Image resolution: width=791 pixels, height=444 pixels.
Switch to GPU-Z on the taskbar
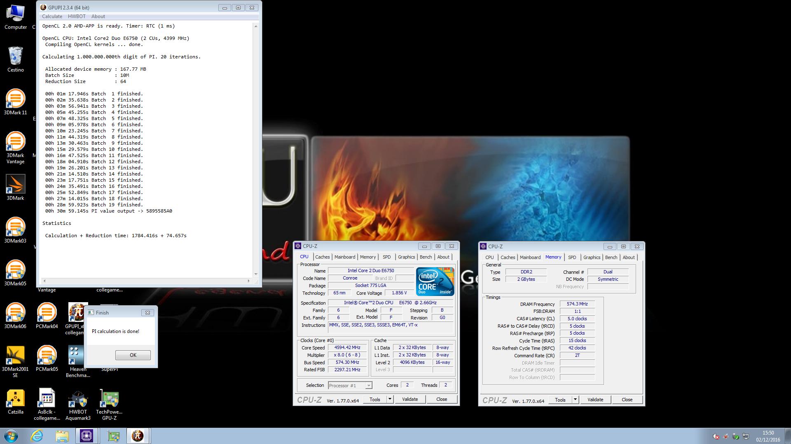tap(113, 436)
